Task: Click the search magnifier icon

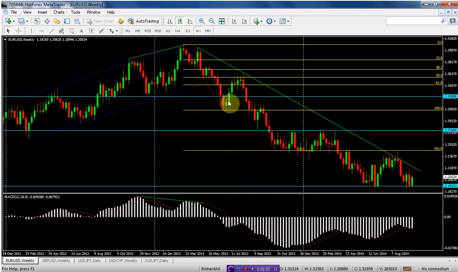Action: tap(443, 21)
